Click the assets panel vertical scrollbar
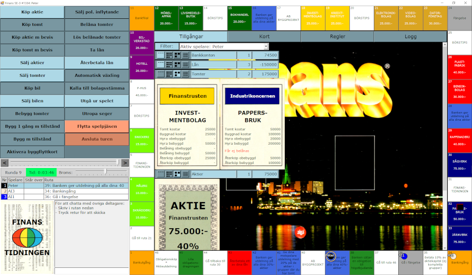The width and height of the screenshot is (472, 275). tap(445, 146)
